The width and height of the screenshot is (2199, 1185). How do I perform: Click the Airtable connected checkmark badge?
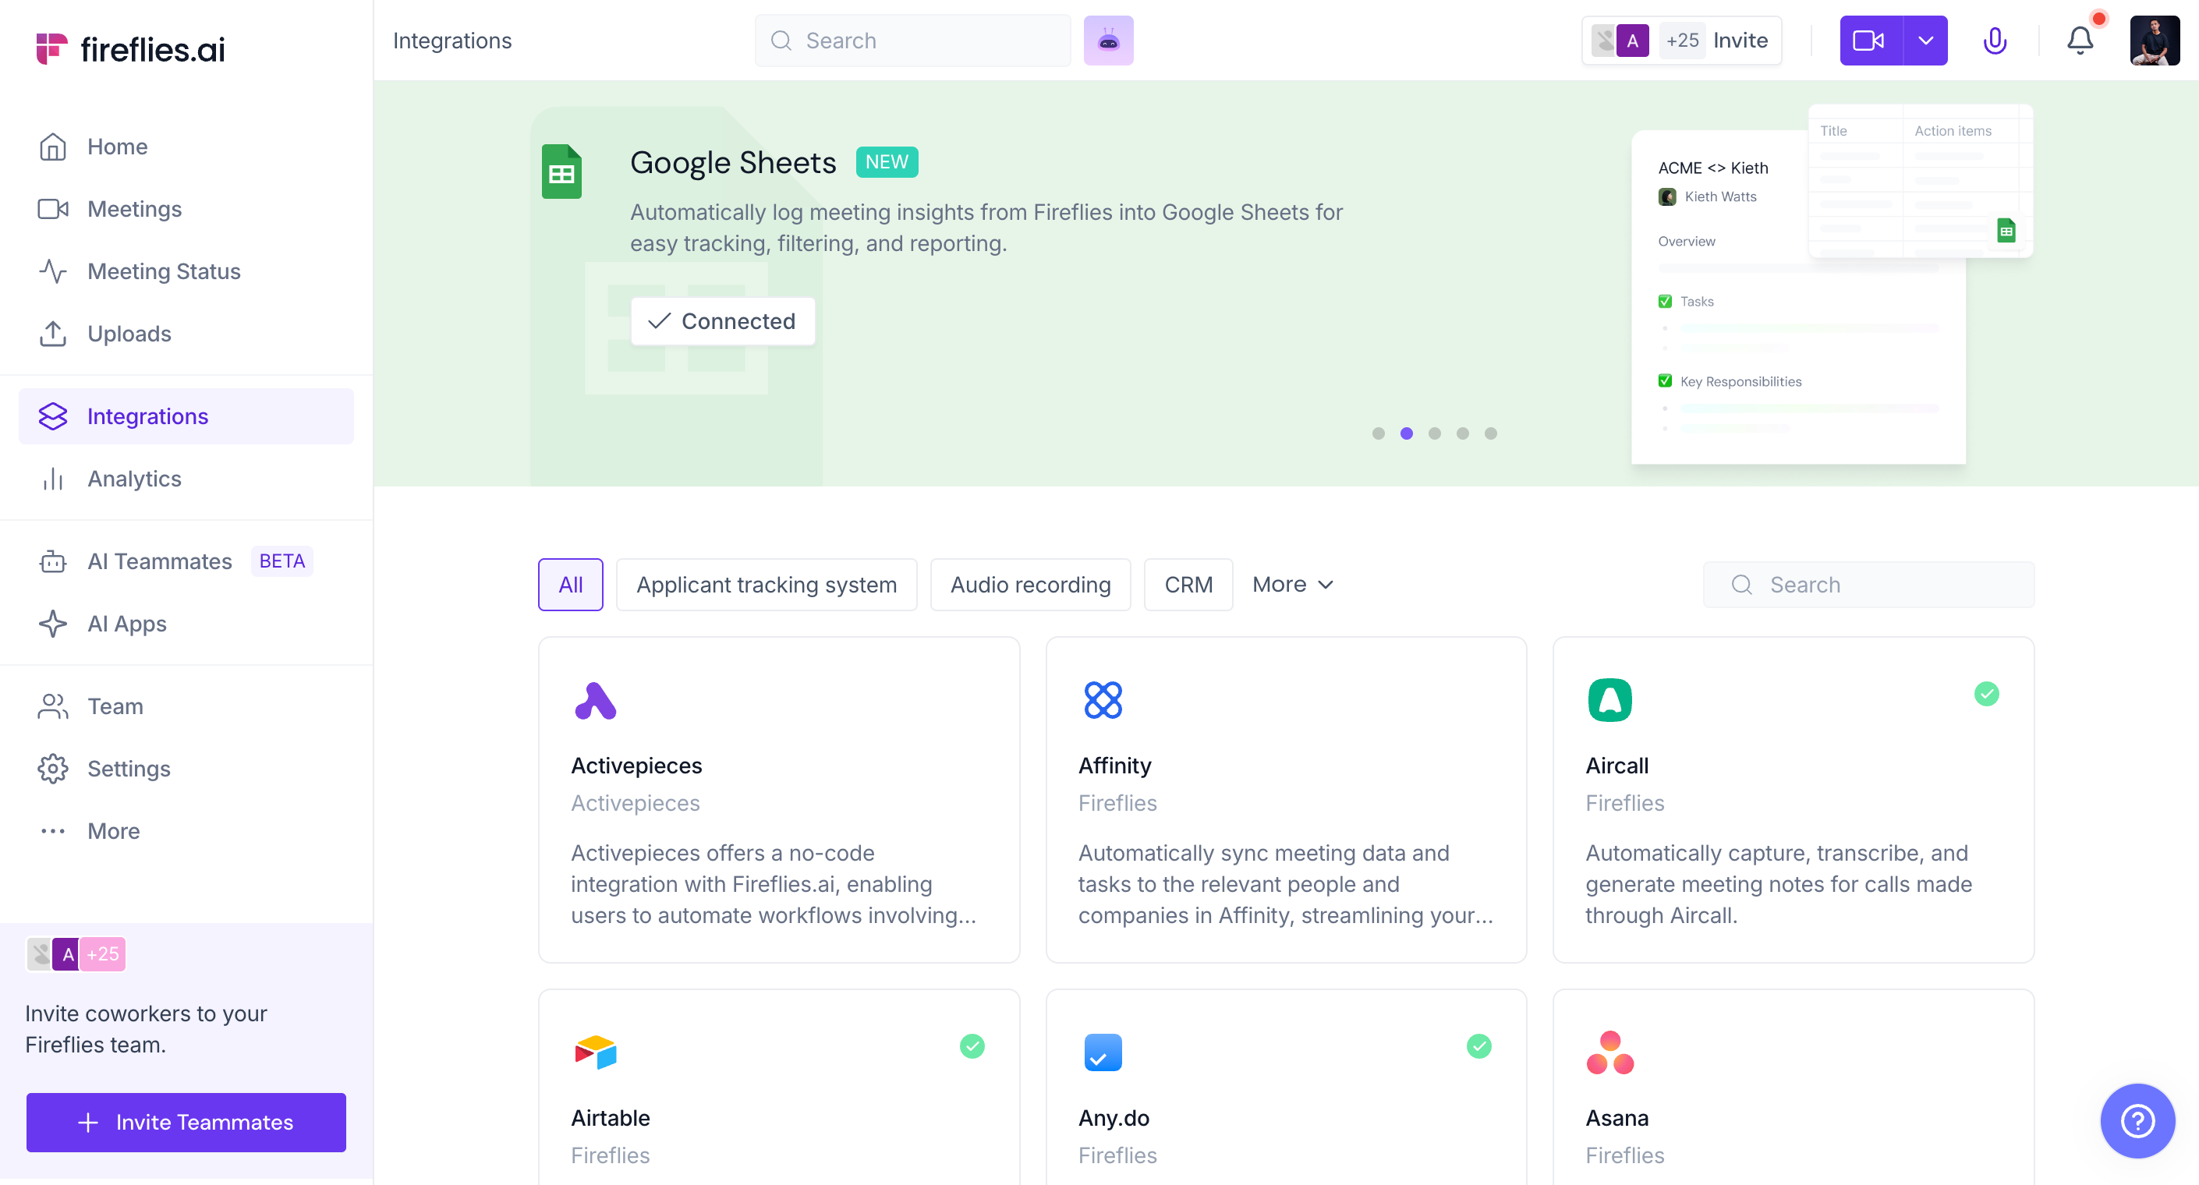pyautogui.click(x=972, y=1045)
